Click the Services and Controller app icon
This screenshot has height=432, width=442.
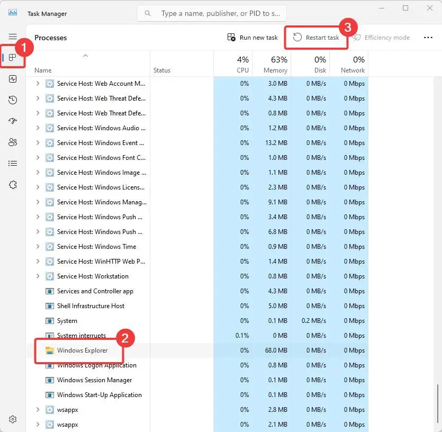[x=50, y=291]
